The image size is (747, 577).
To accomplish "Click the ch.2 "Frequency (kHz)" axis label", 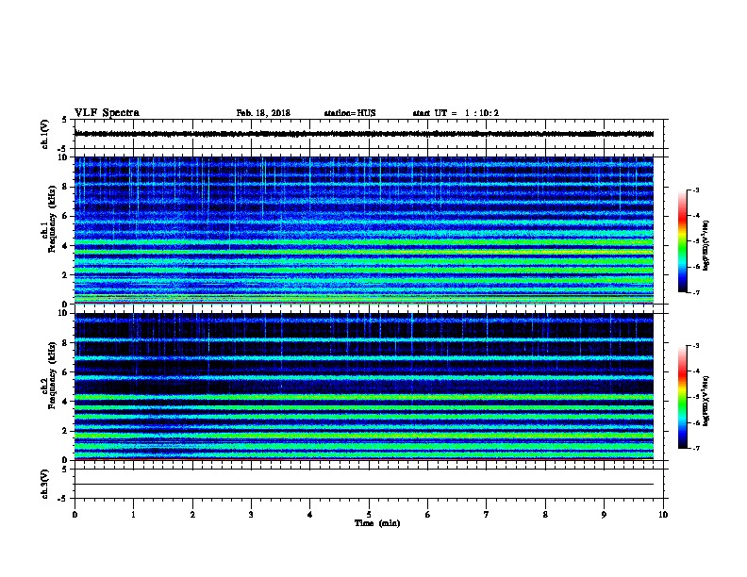I will (52, 375).
